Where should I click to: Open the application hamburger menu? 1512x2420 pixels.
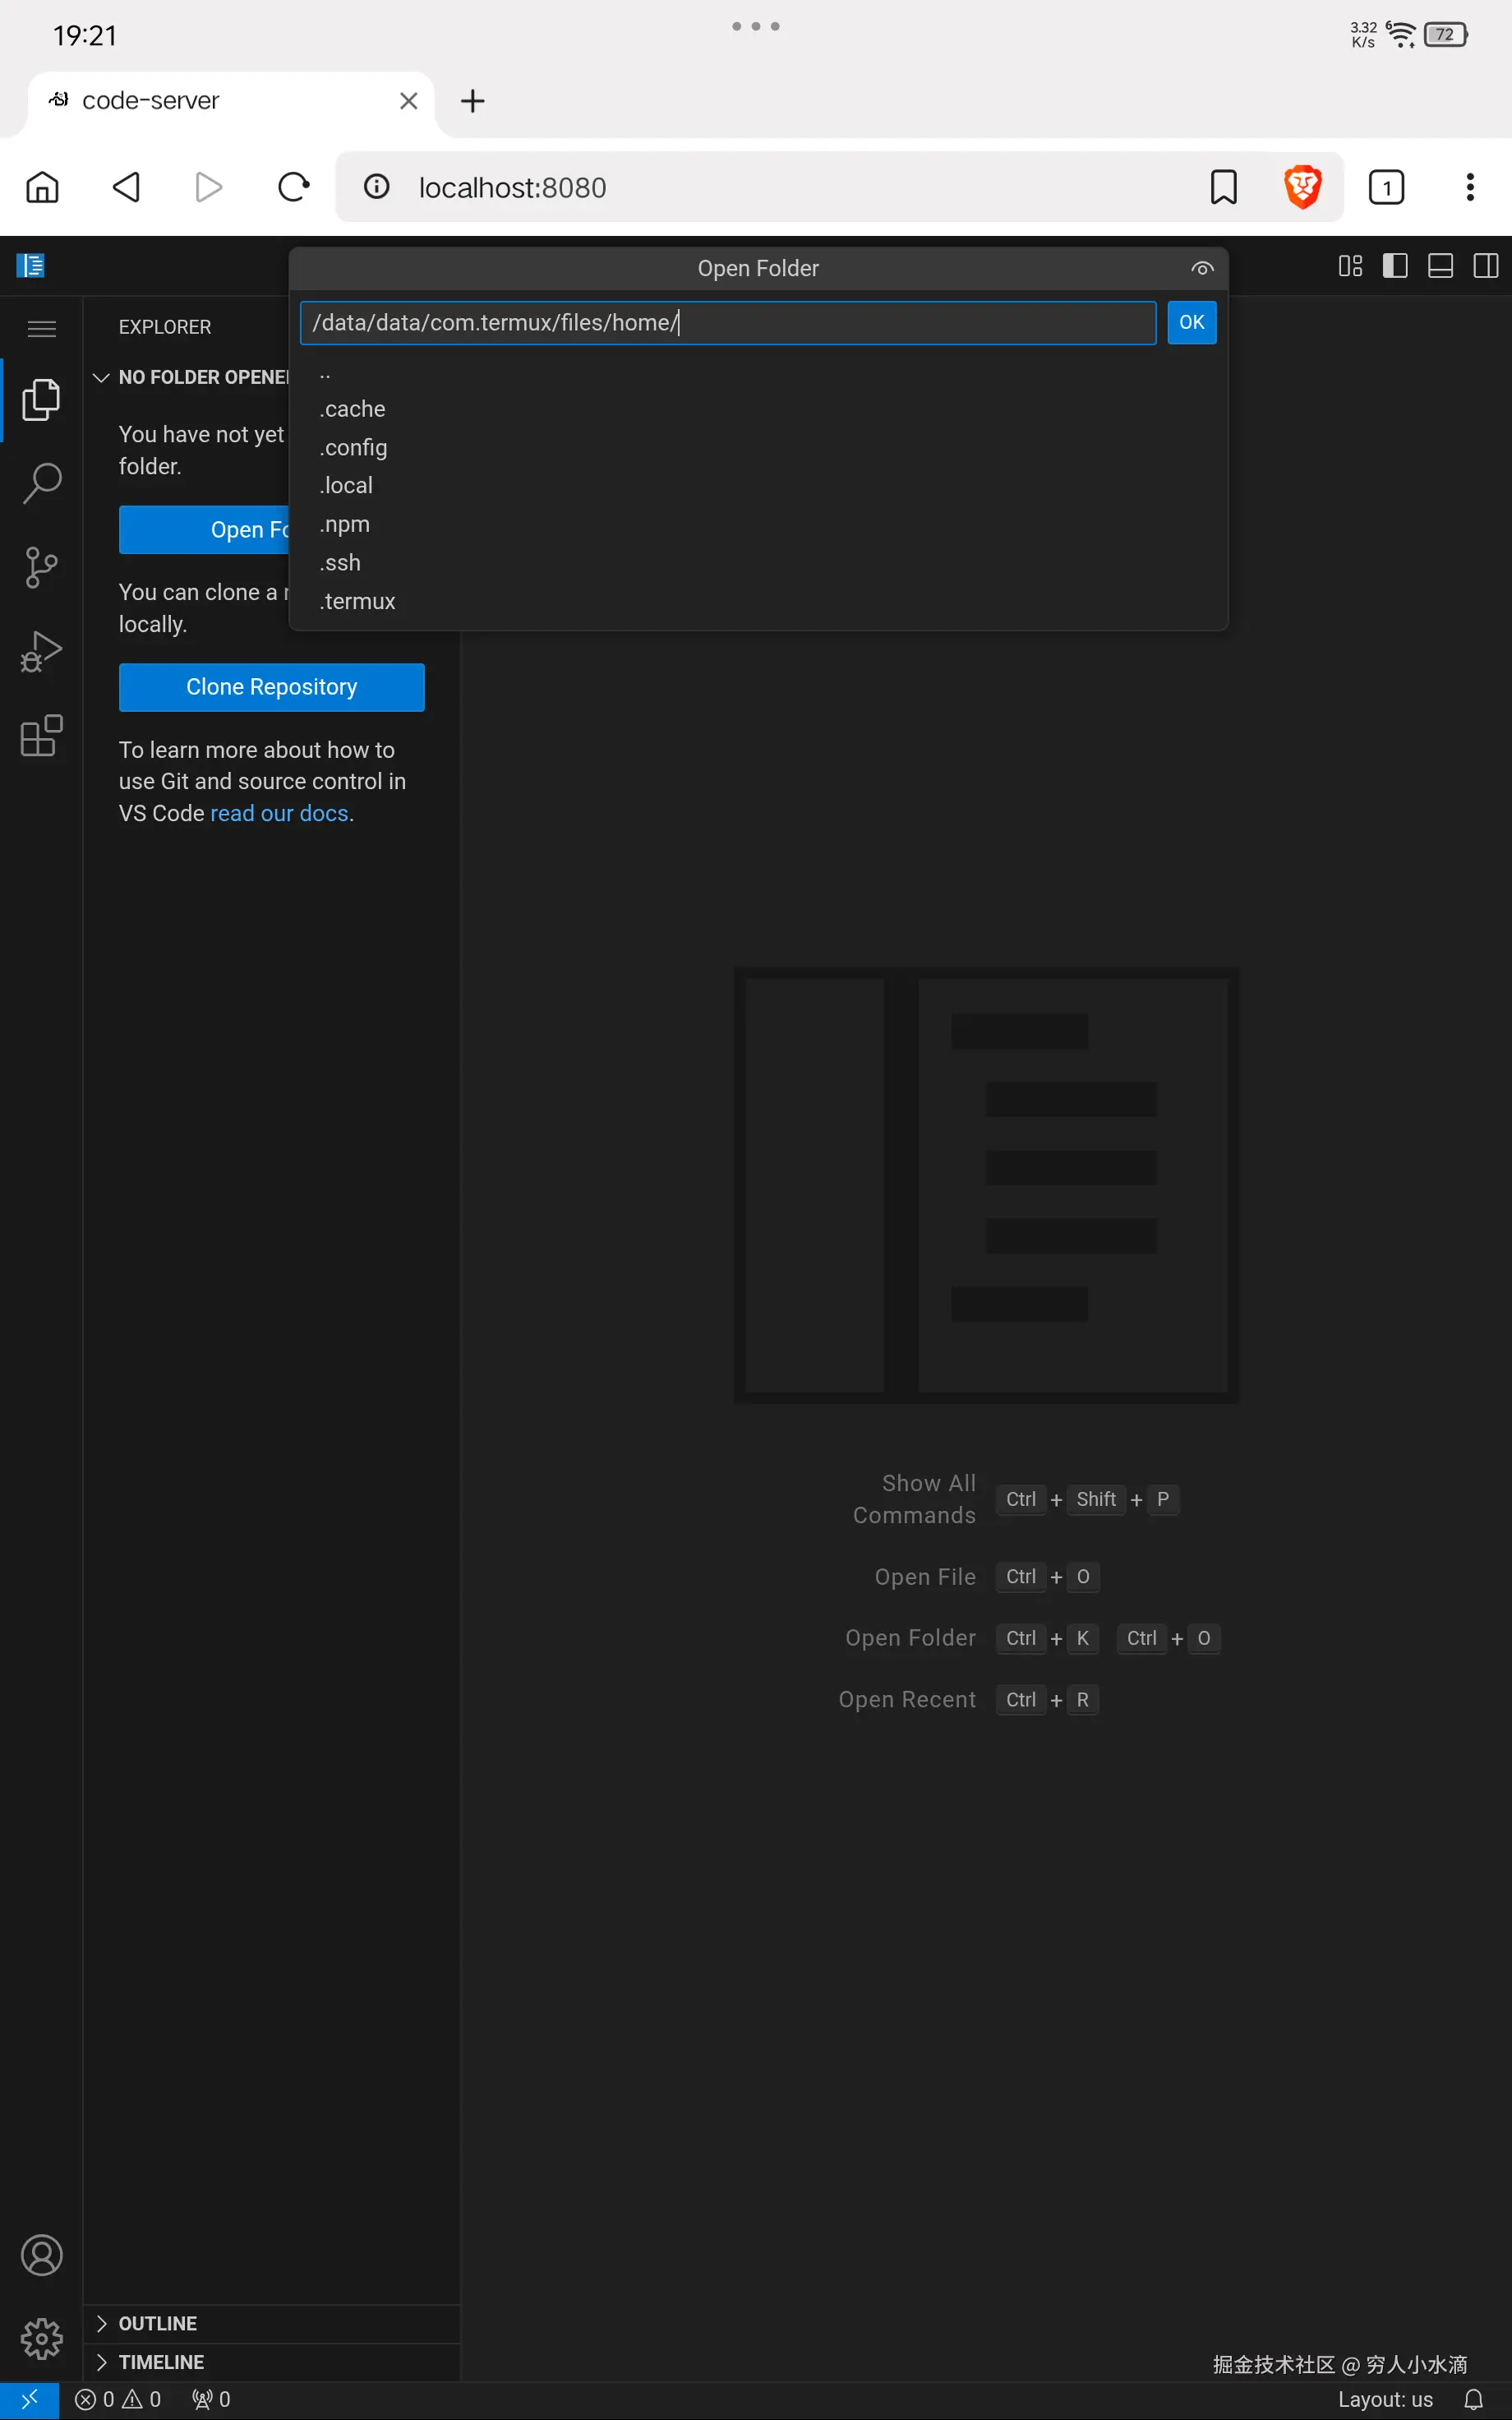coord(41,329)
